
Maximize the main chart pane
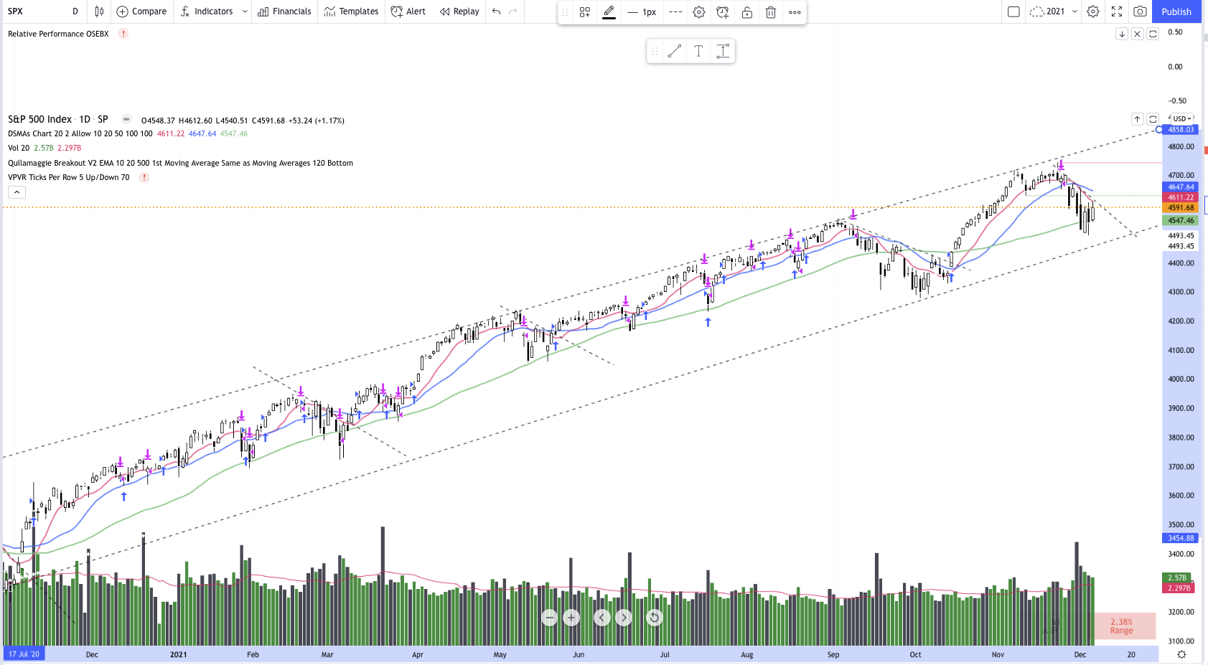pyautogui.click(x=1153, y=119)
